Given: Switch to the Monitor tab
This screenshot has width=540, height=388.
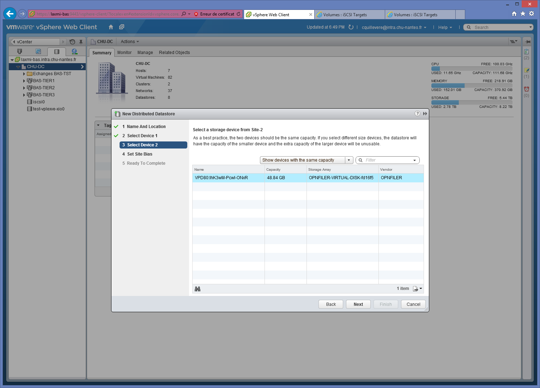Looking at the screenshot, I should point(125,53).
